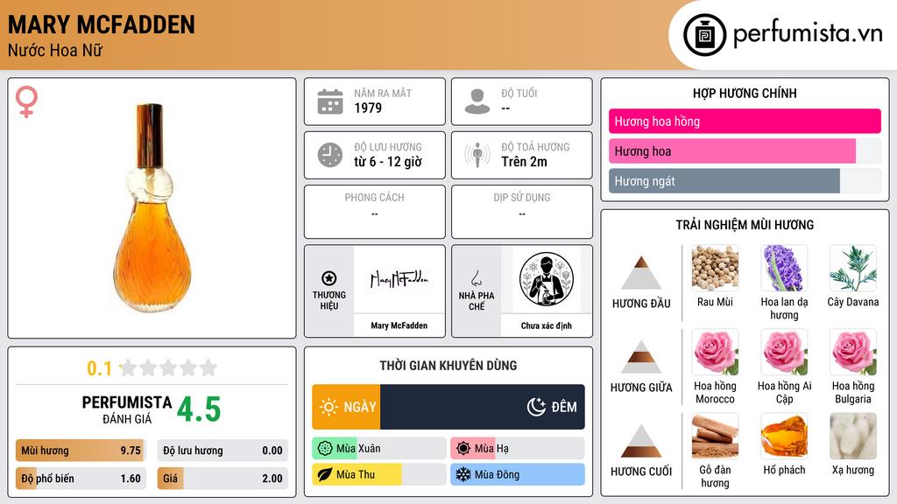897x504 pixels.
Task: Click the perfumista.vn perfume bottle logo icon
Action: [x=704, y=35]
